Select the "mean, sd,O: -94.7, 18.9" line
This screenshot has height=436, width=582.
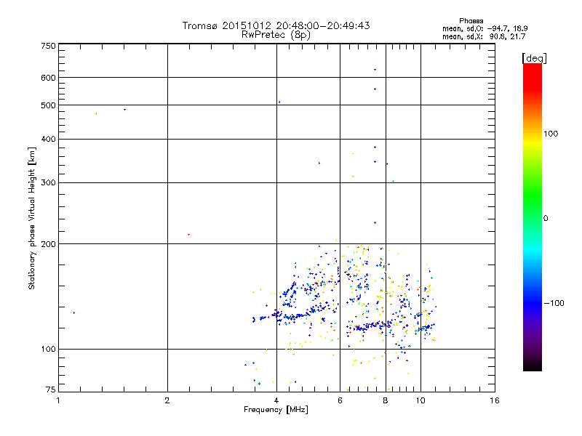pyautogui.click(x=485, y=28)
